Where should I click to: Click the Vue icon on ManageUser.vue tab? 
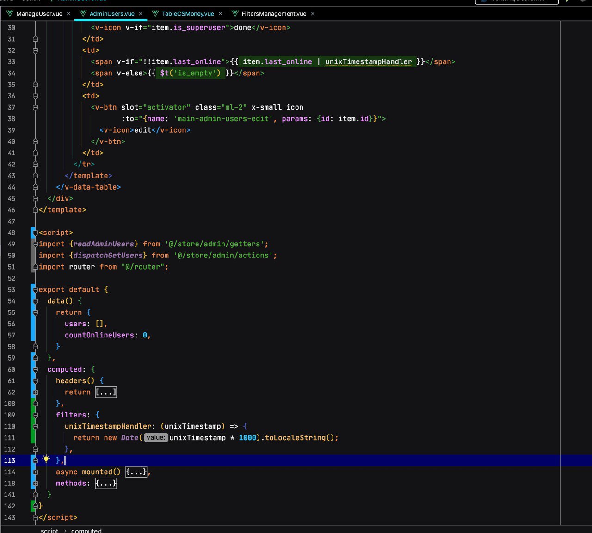(10, 13)
